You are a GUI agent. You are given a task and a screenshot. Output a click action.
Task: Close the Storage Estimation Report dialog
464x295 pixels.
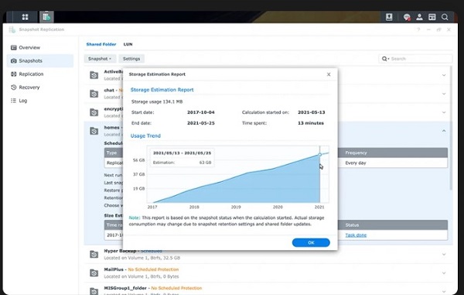pyautogui.click(x=329, y=74)
